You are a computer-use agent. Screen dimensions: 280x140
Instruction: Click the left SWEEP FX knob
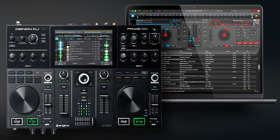(64, 74)
